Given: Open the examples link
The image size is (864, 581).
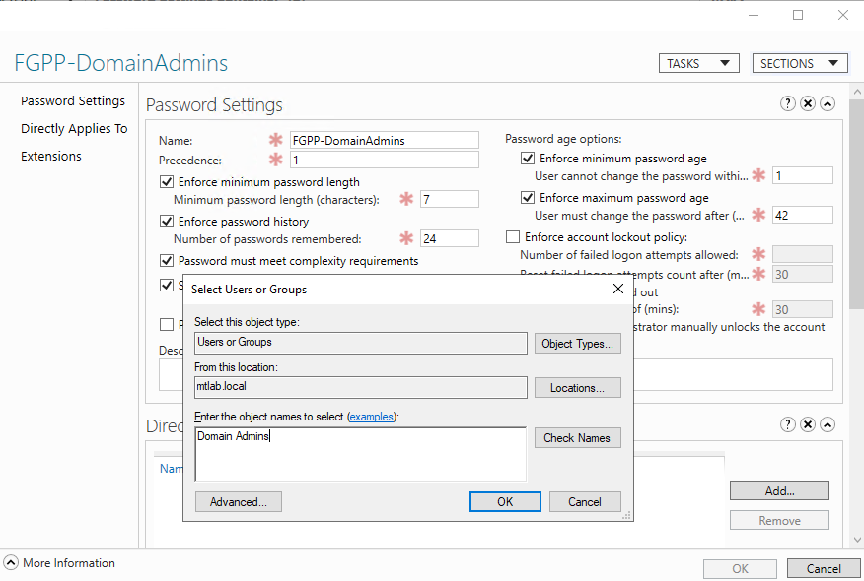Looking at the screenshot, I should tap(372, 417).
